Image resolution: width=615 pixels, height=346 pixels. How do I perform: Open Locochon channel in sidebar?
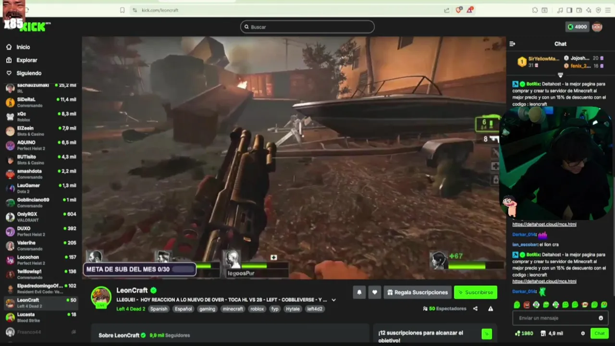tap(41, 260)
